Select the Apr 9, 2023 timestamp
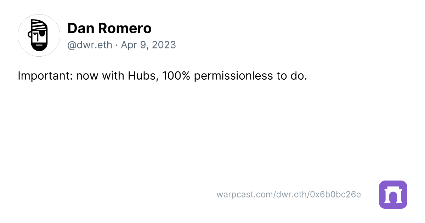 point(148,45)
